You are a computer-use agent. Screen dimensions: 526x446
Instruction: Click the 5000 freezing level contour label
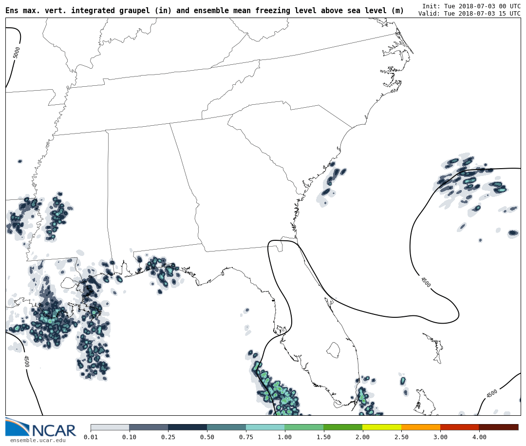click(17, 53)
